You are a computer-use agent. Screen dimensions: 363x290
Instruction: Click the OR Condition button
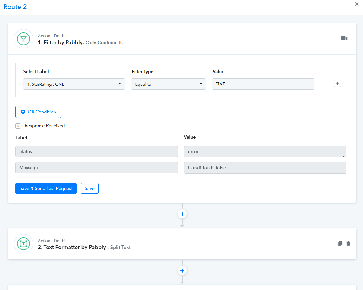coord(38,112)
